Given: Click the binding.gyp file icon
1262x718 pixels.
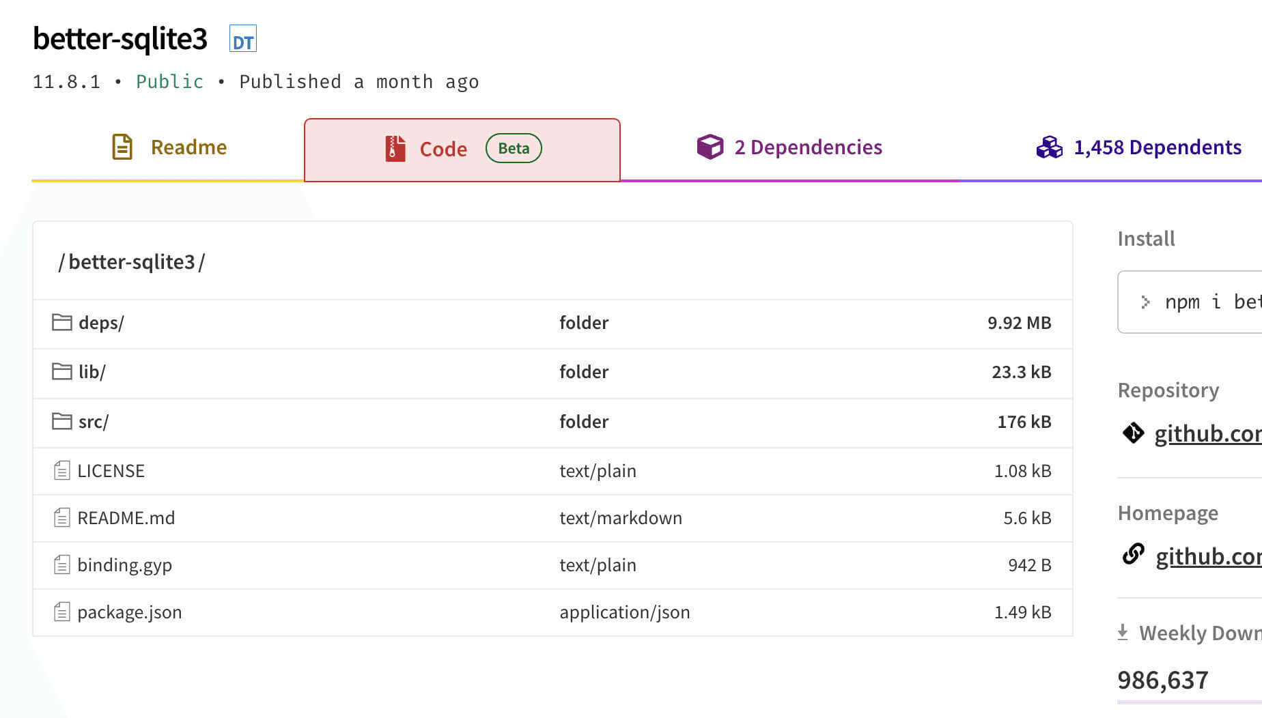Looking at the screenshot, I should click(62, 564).
